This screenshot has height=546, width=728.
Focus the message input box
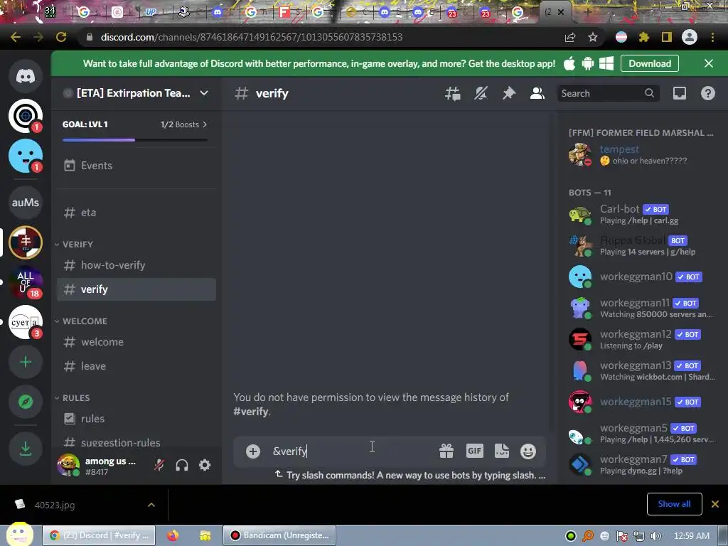[353, 451]
